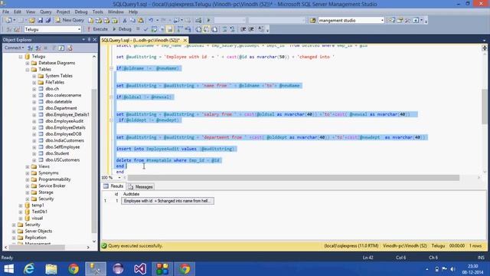
Task: Click the Save All icon
Action: pos(47,21)
